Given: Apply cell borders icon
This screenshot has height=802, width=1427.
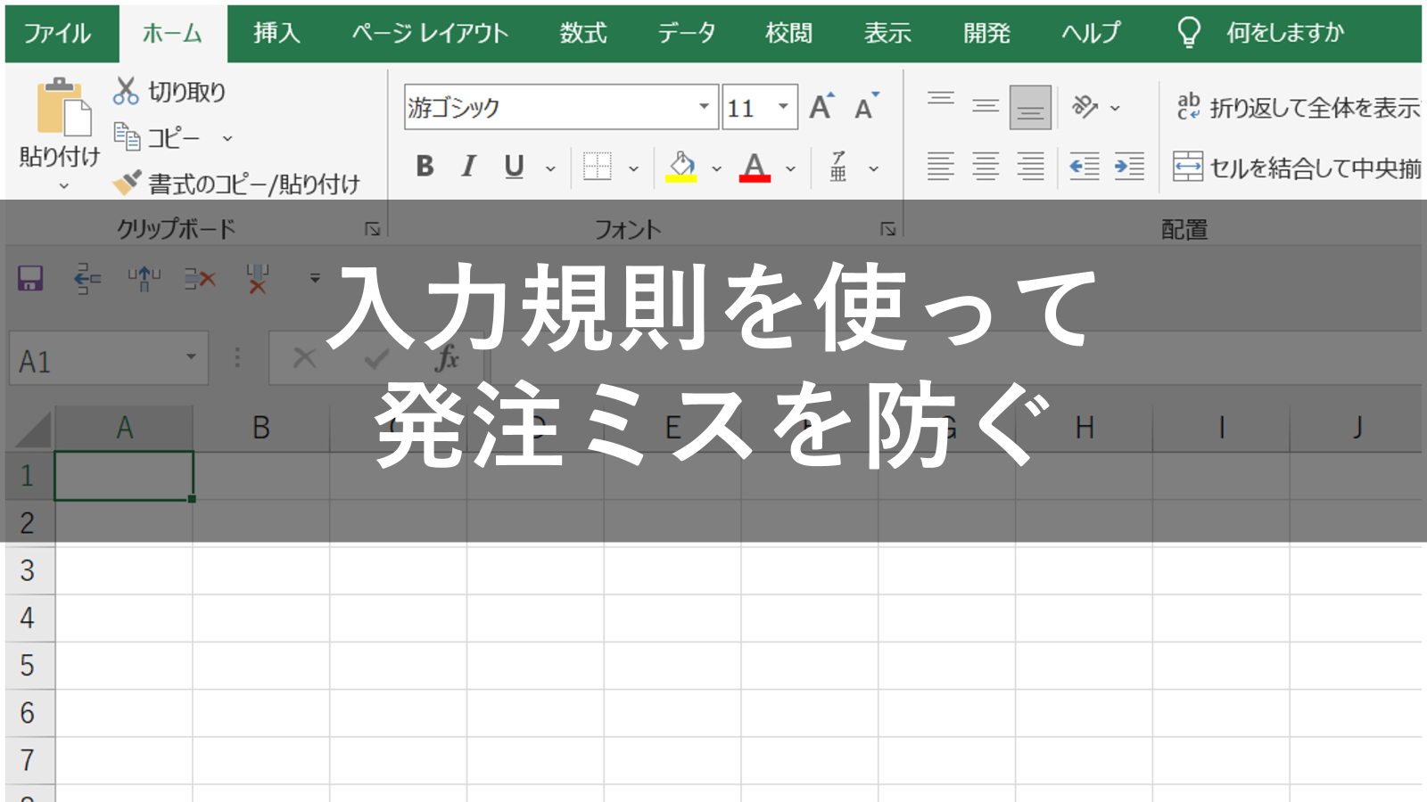Looking at the screenshot, I should click(x=598, y=166).
